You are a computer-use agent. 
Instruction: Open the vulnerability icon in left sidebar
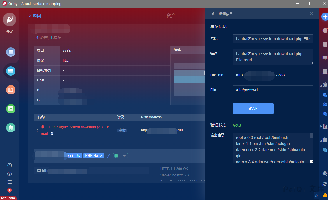pos(11,90)
